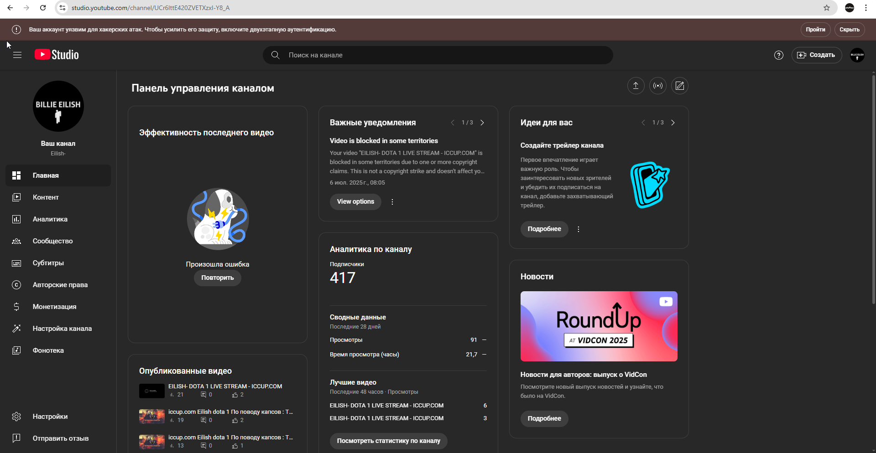Open account avatar in Studio header
876x453 pixels.
pyautogui.click(x=857, y=55)
